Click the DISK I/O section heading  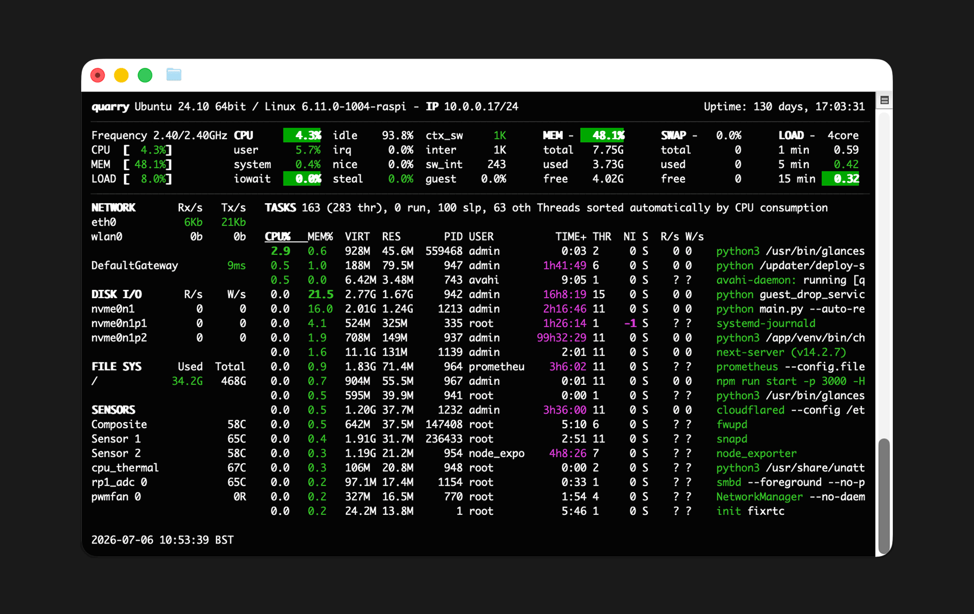[116, 295]
